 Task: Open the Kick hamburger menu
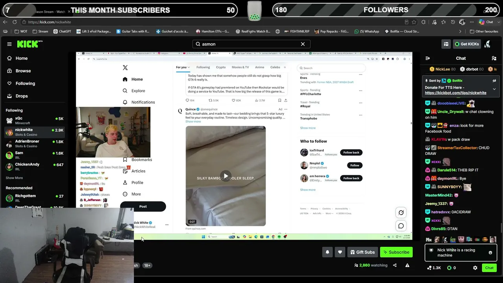coord(9,44)
